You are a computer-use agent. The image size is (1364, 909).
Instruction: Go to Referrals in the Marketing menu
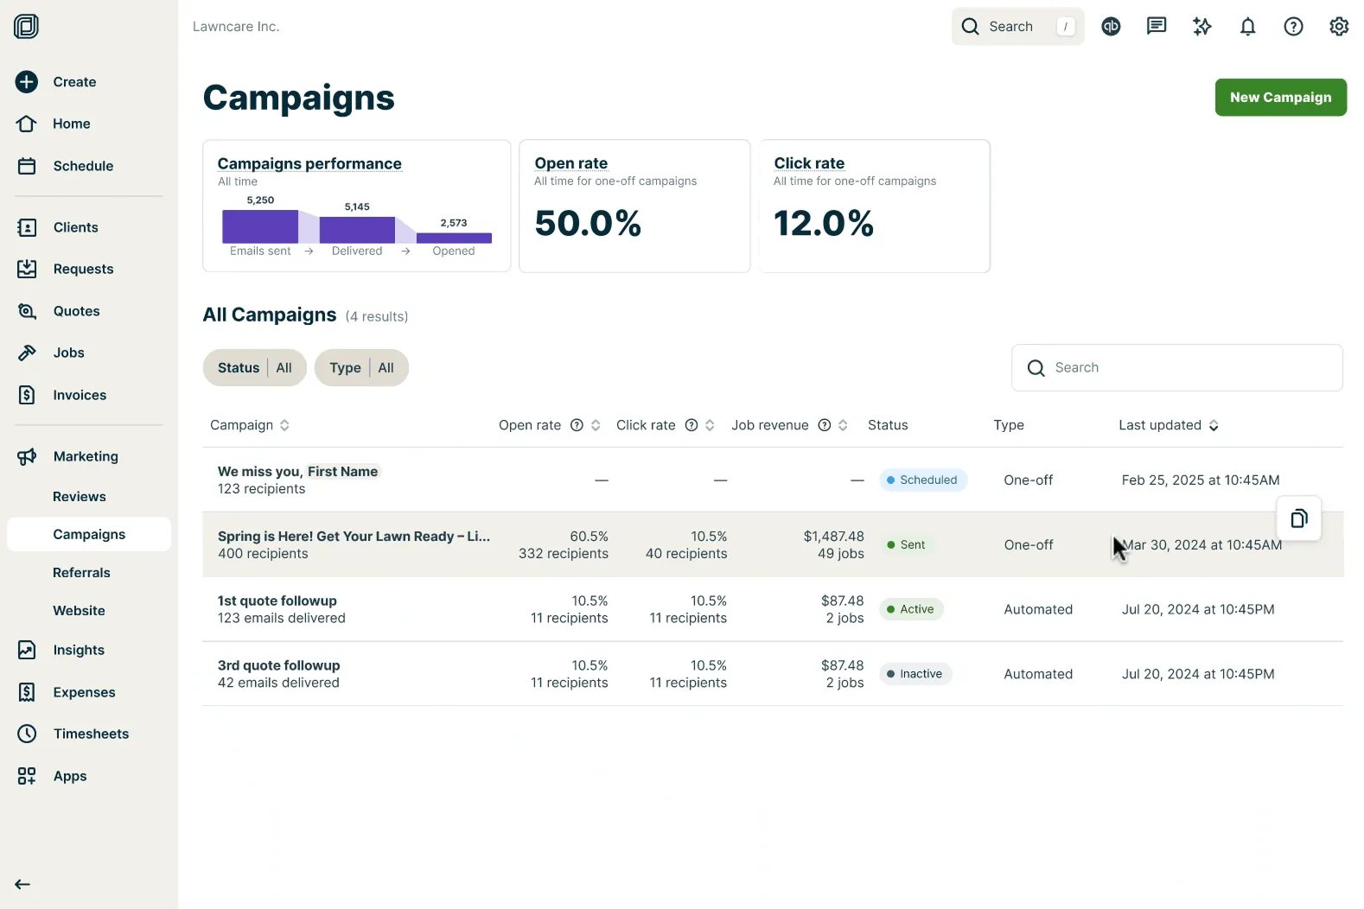click(x=81, y=573)
